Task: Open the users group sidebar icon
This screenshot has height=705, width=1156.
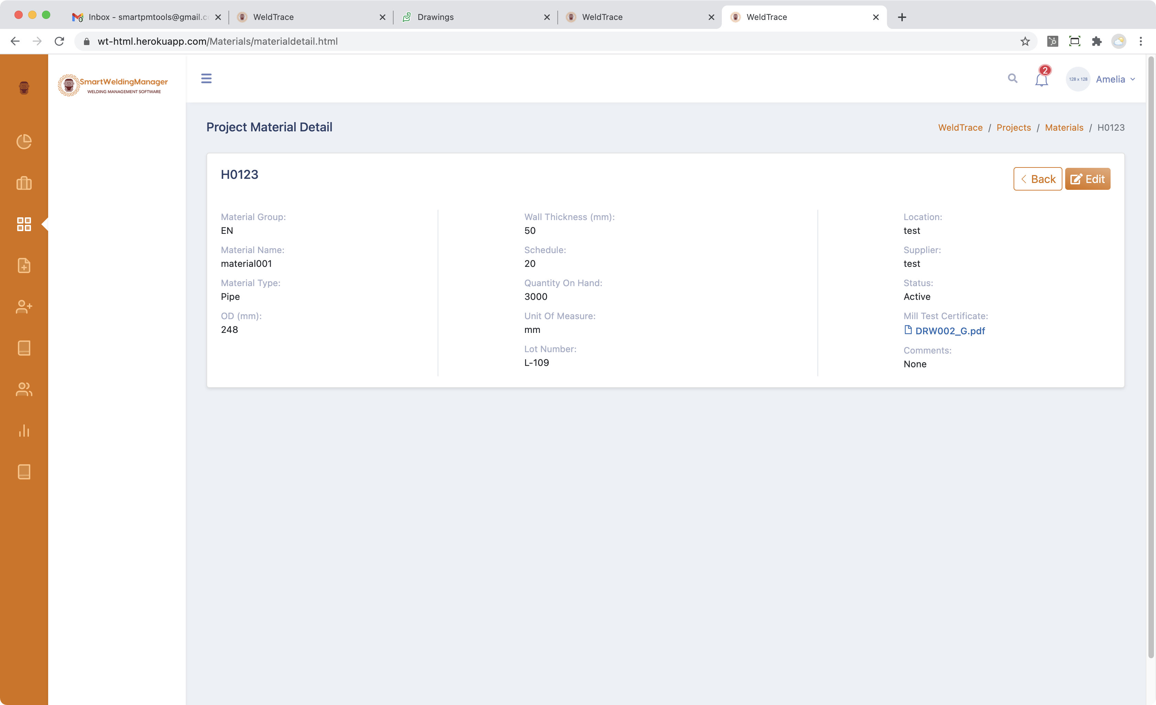Action: coord(24,389)
